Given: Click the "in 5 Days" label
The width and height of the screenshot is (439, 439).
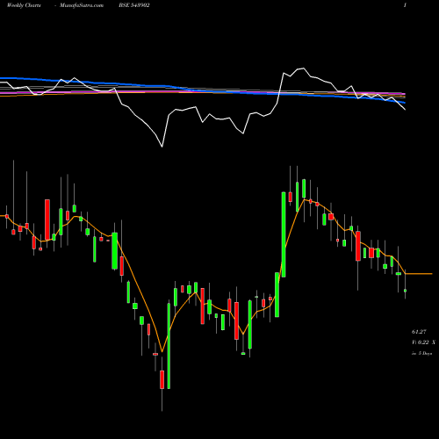Looking at the screenshot, I should click(x=421, y=353).
